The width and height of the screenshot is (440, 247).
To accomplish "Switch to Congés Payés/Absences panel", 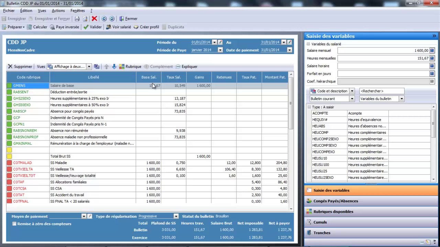I will pos(371,201).
